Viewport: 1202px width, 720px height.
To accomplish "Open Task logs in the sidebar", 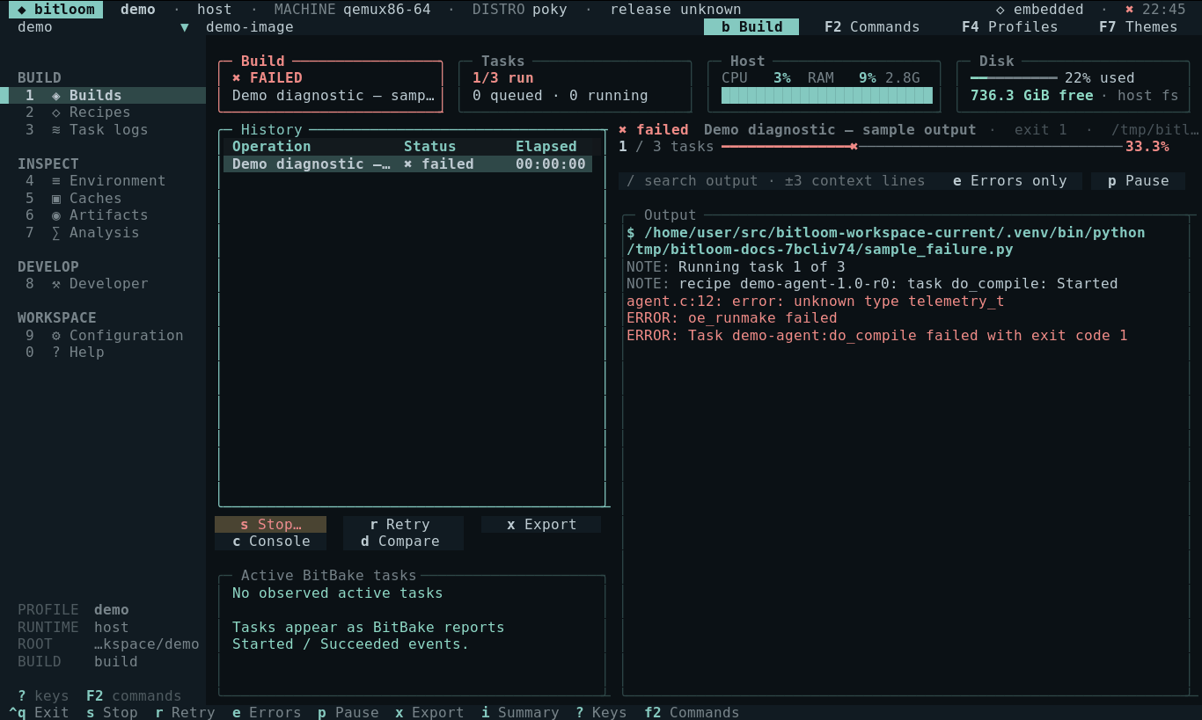I will pyautogui.click(x=103, y=129).
